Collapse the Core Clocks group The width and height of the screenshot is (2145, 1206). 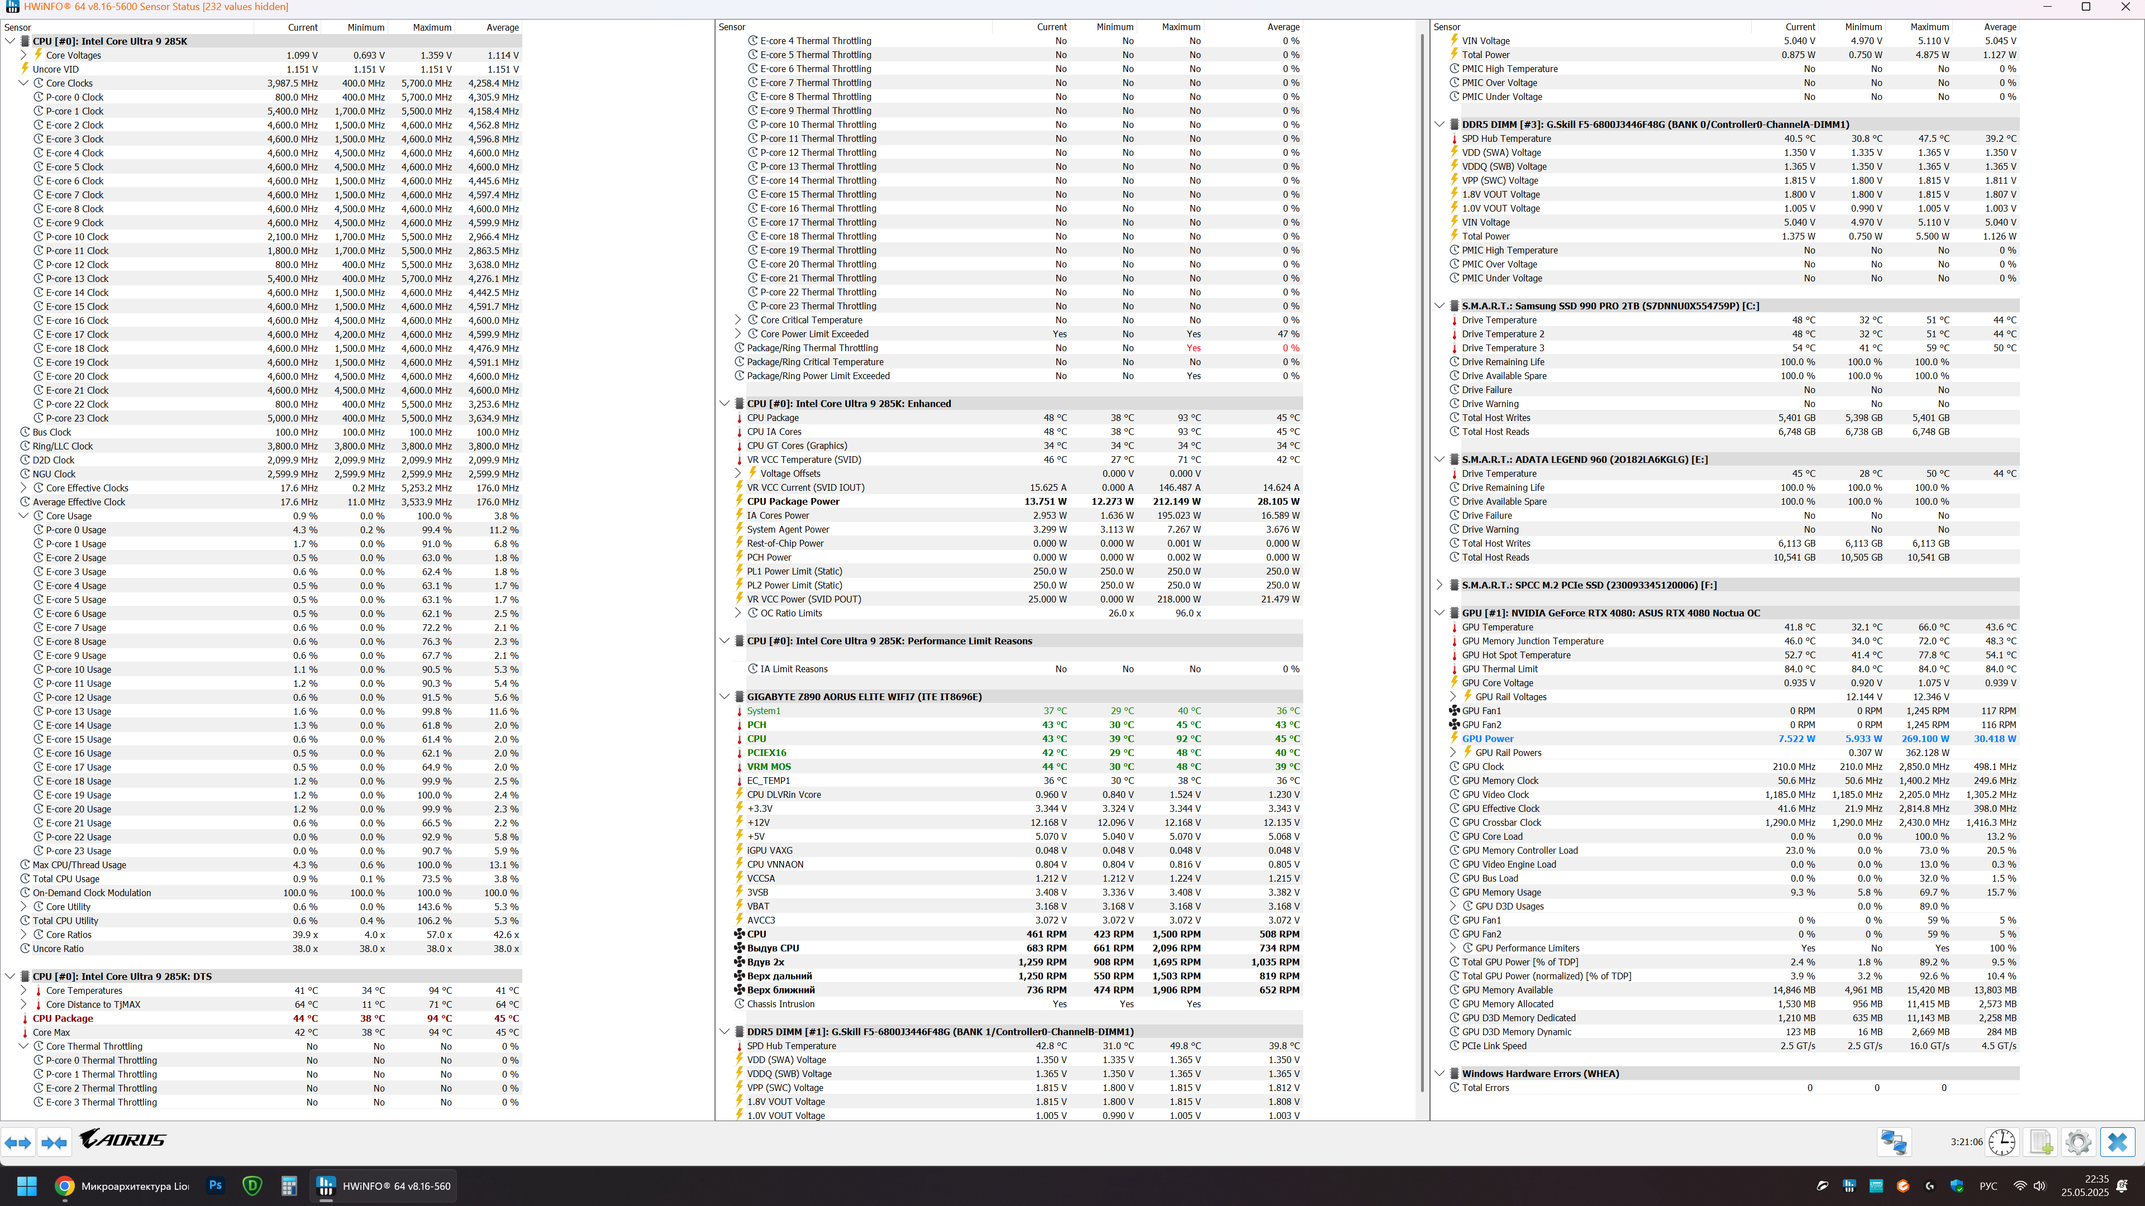23,83
